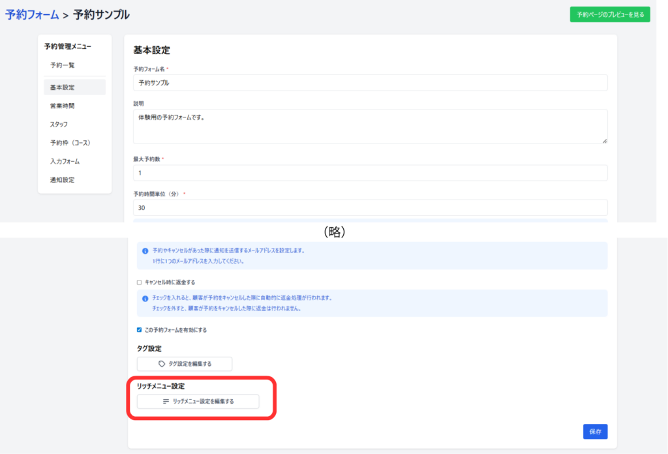Click the info icon beside the notification email note
This screenshot has height=454, width=668.
pos(145,250)
